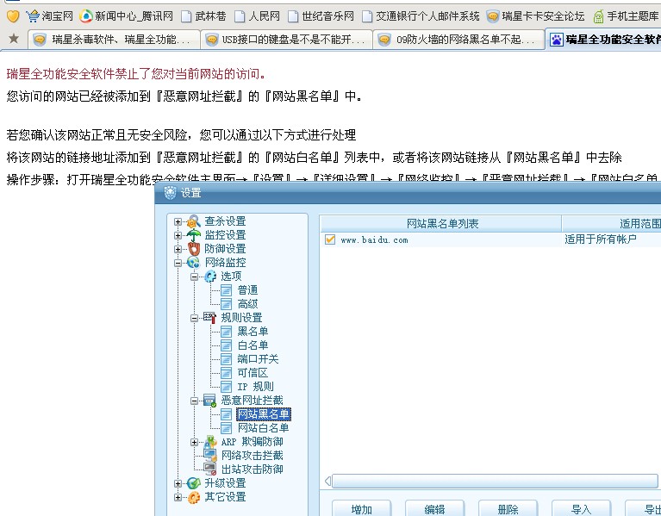The width and height of the screenshot is (661, 516).
Task: Select 网站黑名单 in settings tree
Action: coord(264,414)
